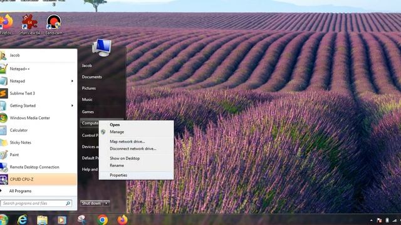Viewport: 401px width, 225px height.
Task: Open Default Programs link
Action: (90, 158)
